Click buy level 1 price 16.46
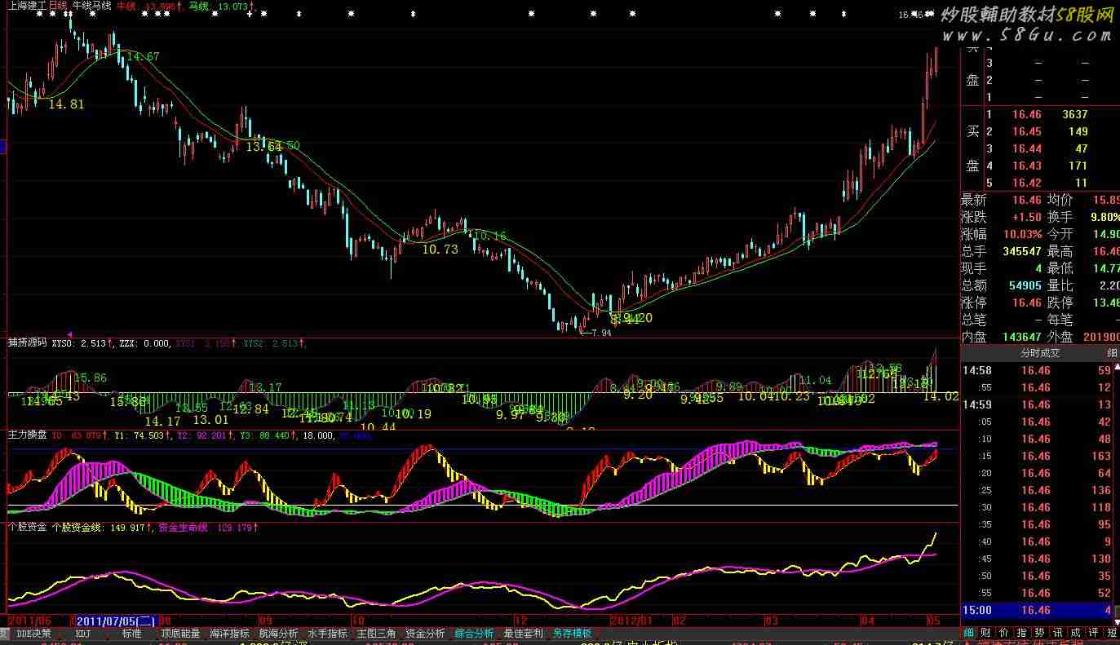The image size is (1120, 645). (x=1026, y=115)
